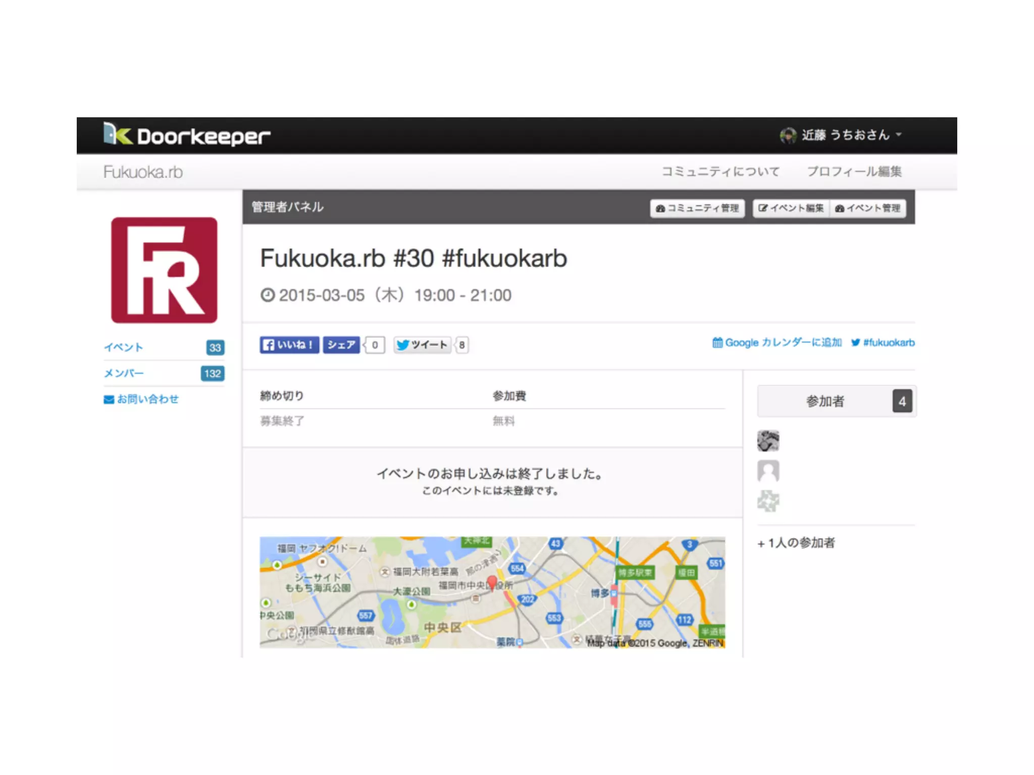Viewport: 1034px width, 775px height.
Task: Click the イベント管理 button
Action: [868, 208]
